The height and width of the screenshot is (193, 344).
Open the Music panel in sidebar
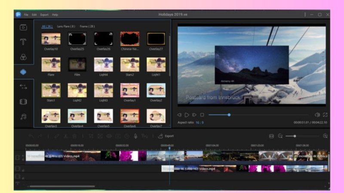23,117
